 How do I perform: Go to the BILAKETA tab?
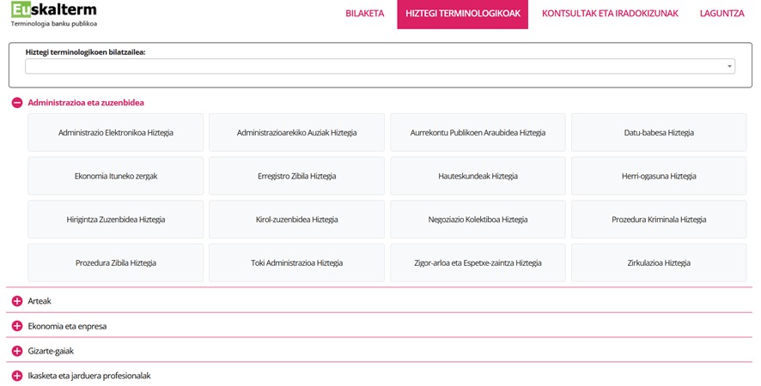(x=364, y=14)
